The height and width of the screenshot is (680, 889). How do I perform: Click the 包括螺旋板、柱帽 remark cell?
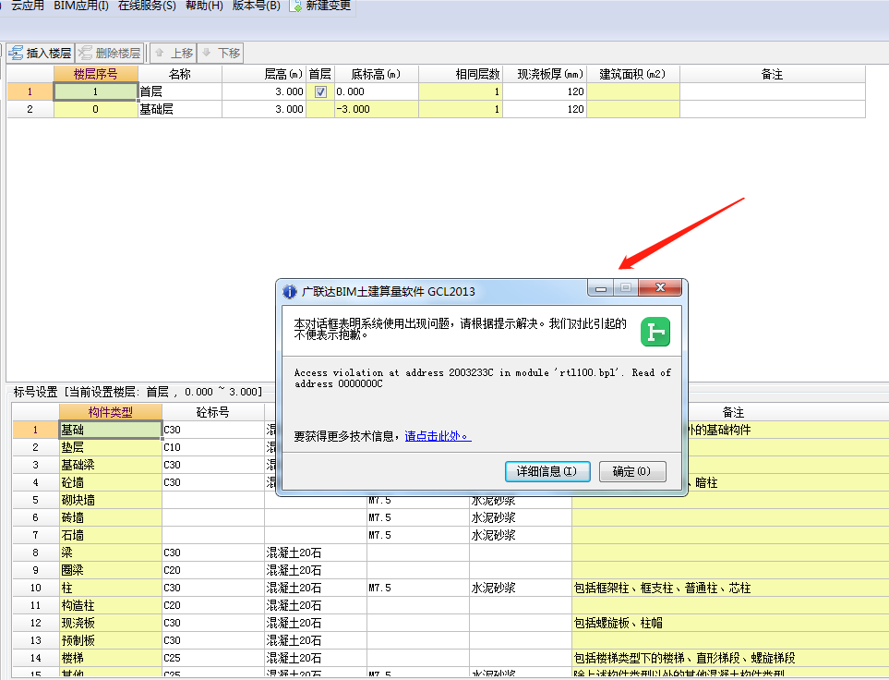pos(730,623)
